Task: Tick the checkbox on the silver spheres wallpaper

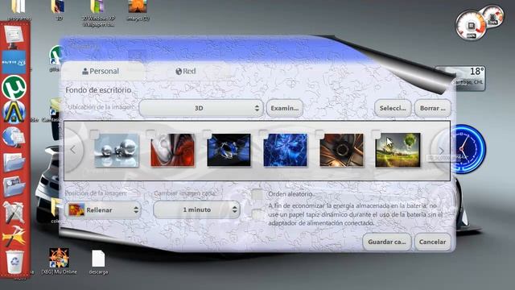Action: pos(95,135)
